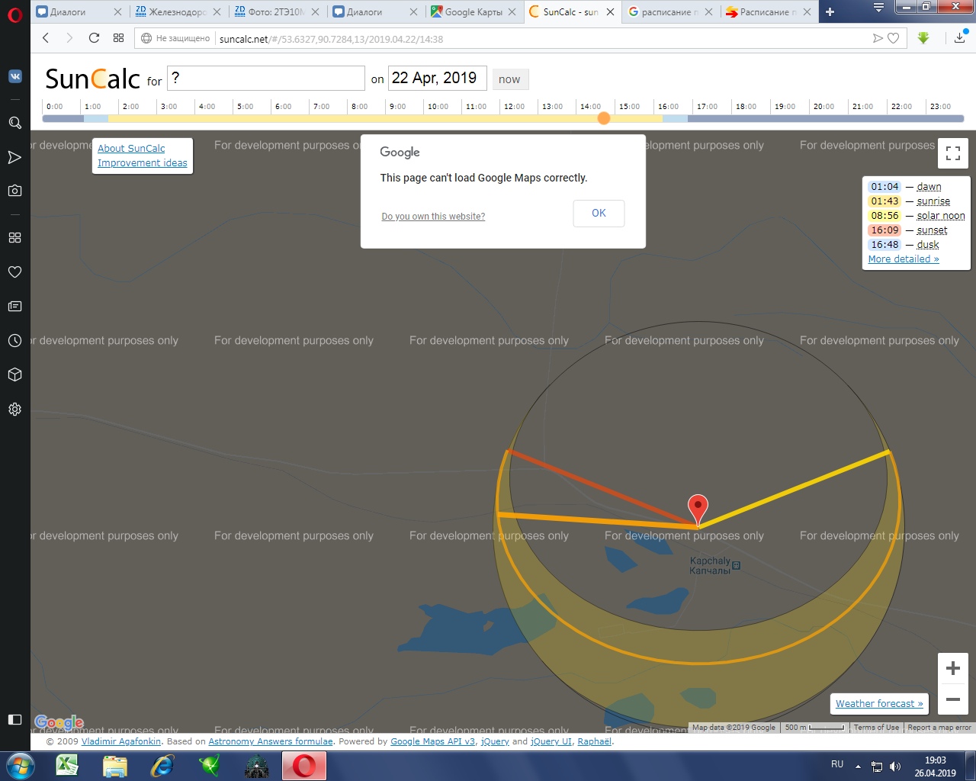Toggle fullscreen map view

coord(952,153)
